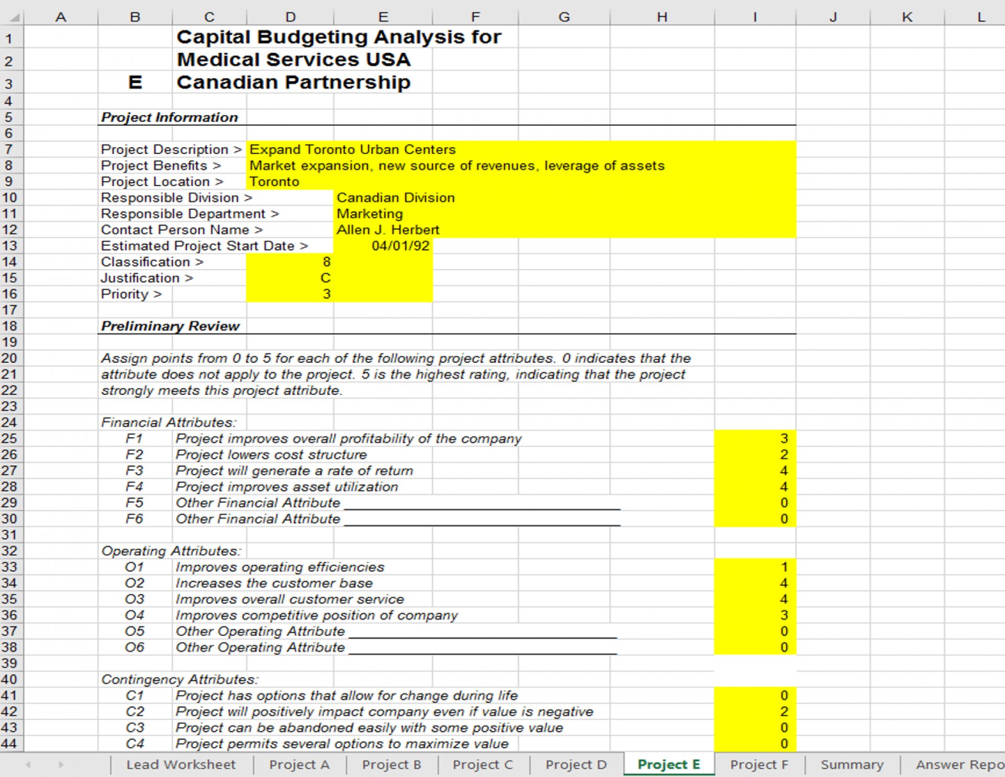The width and height of the screenshot is (1005, 777).
Task: Click the 'Marketing' department cell
Action: point(564,214)
